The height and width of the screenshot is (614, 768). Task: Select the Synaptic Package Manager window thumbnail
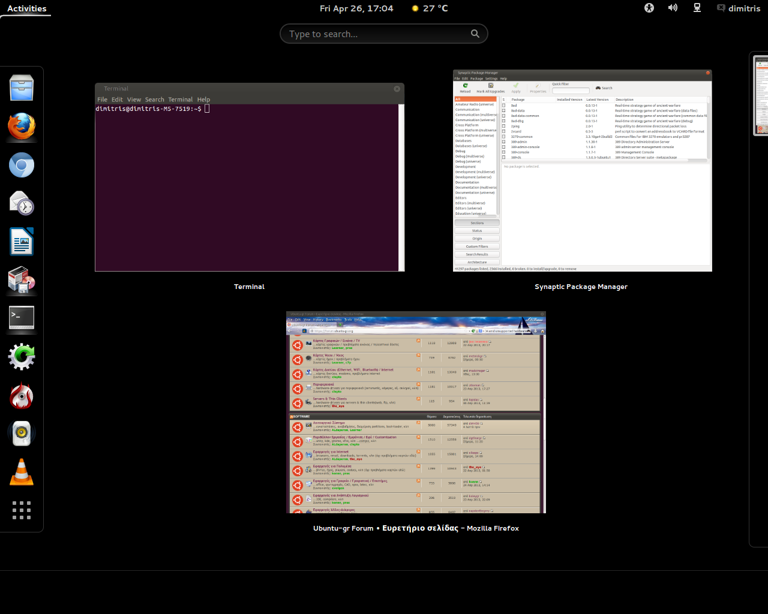pyautogui.click(x=582, y=171)
